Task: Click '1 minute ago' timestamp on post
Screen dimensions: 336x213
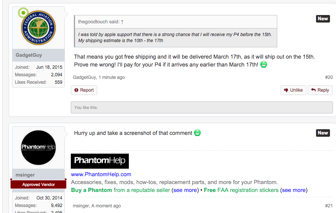Action: pyautogui.click(x=111, y=77)
